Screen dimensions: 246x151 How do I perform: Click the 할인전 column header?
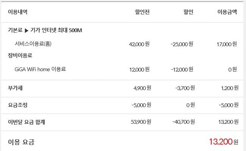pos(142,12)
